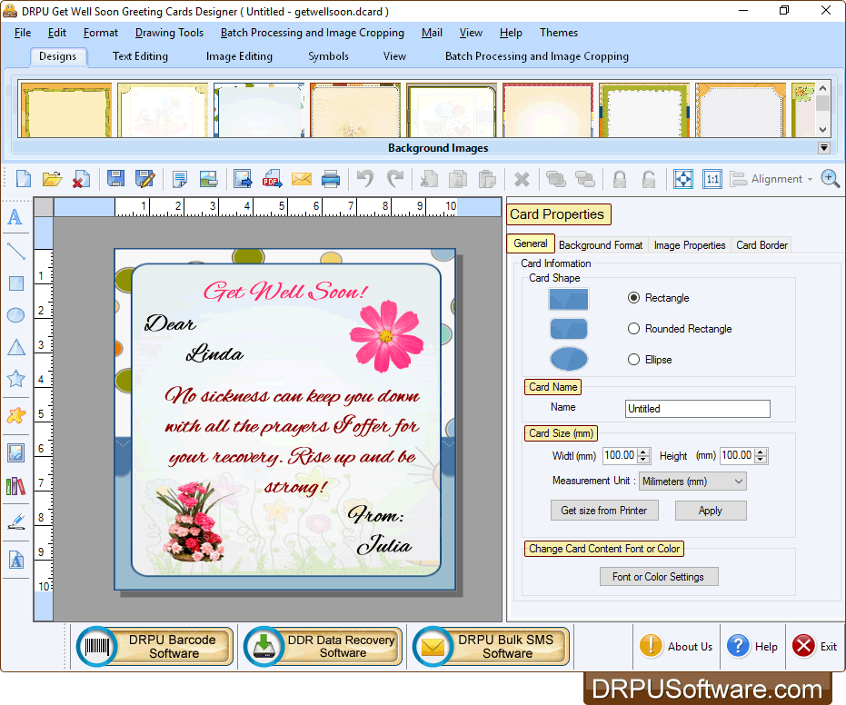Screen dimensions: 846x705
Task: Print the card printer icon
Action: (330, 179)
